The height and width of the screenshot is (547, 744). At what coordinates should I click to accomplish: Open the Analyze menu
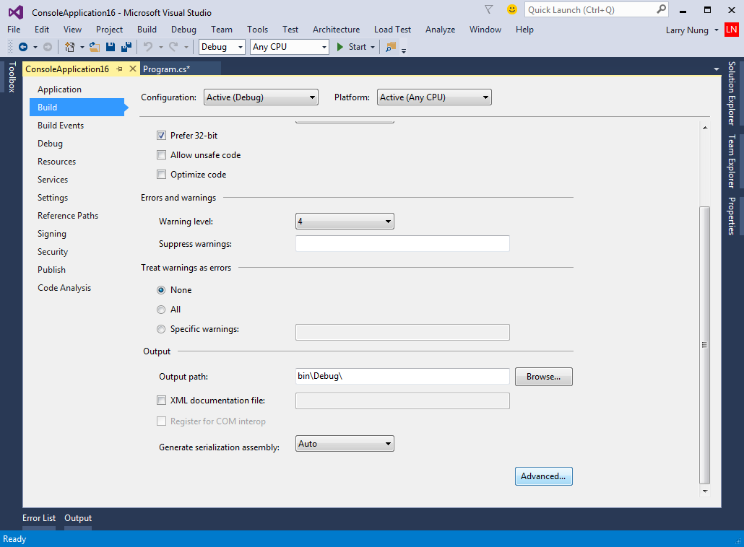point(440,30)
